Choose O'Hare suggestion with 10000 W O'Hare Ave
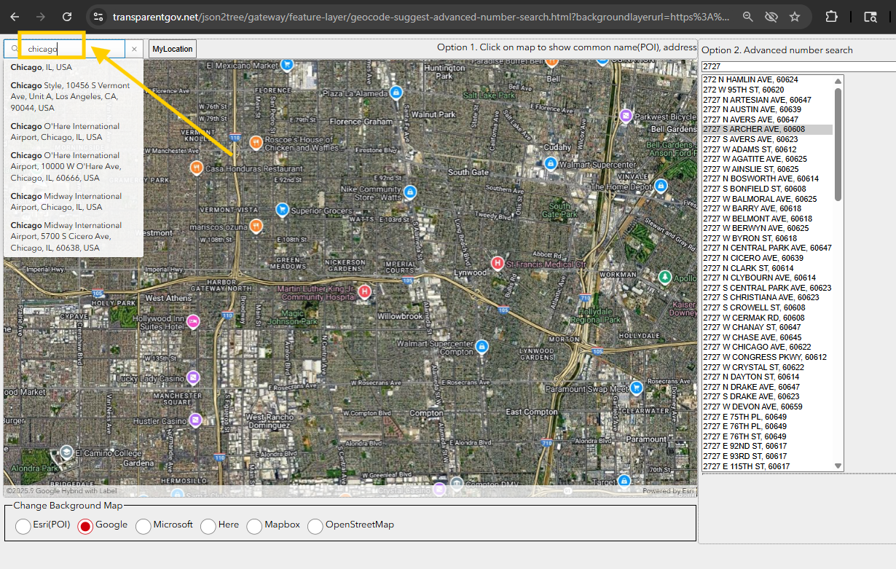This screenshot has width=896, height=569. coord(74,166)
